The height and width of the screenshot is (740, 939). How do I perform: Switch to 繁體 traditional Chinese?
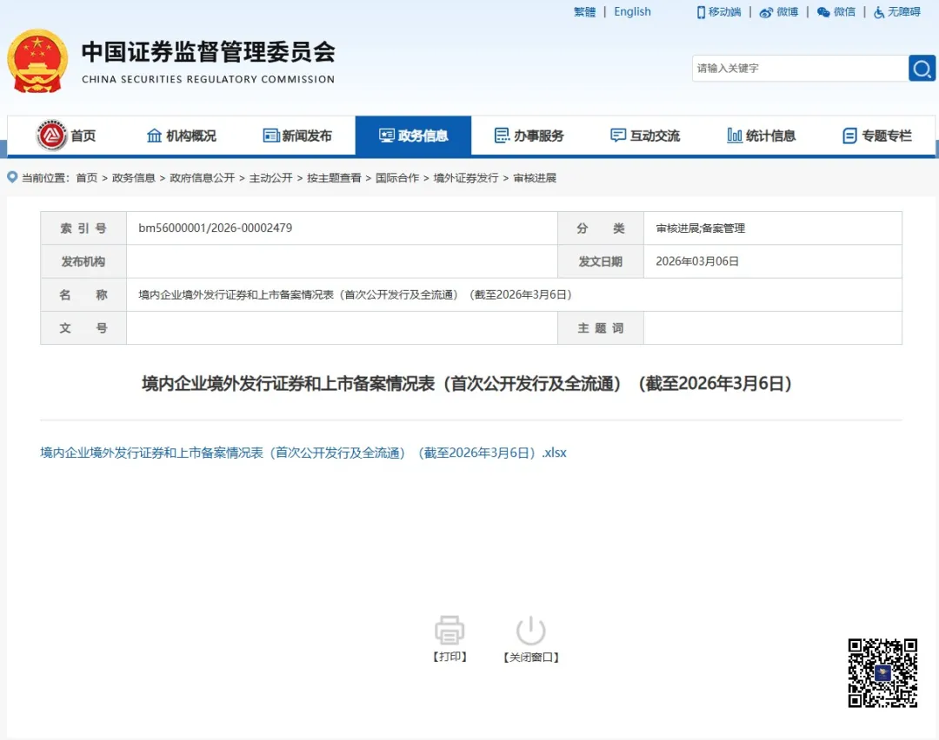pyautogui.click(x=583, y=11)
